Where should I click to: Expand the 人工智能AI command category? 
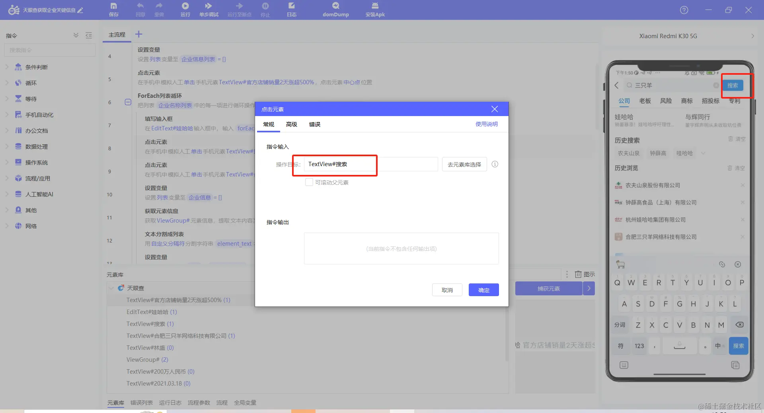coord(7,194)
